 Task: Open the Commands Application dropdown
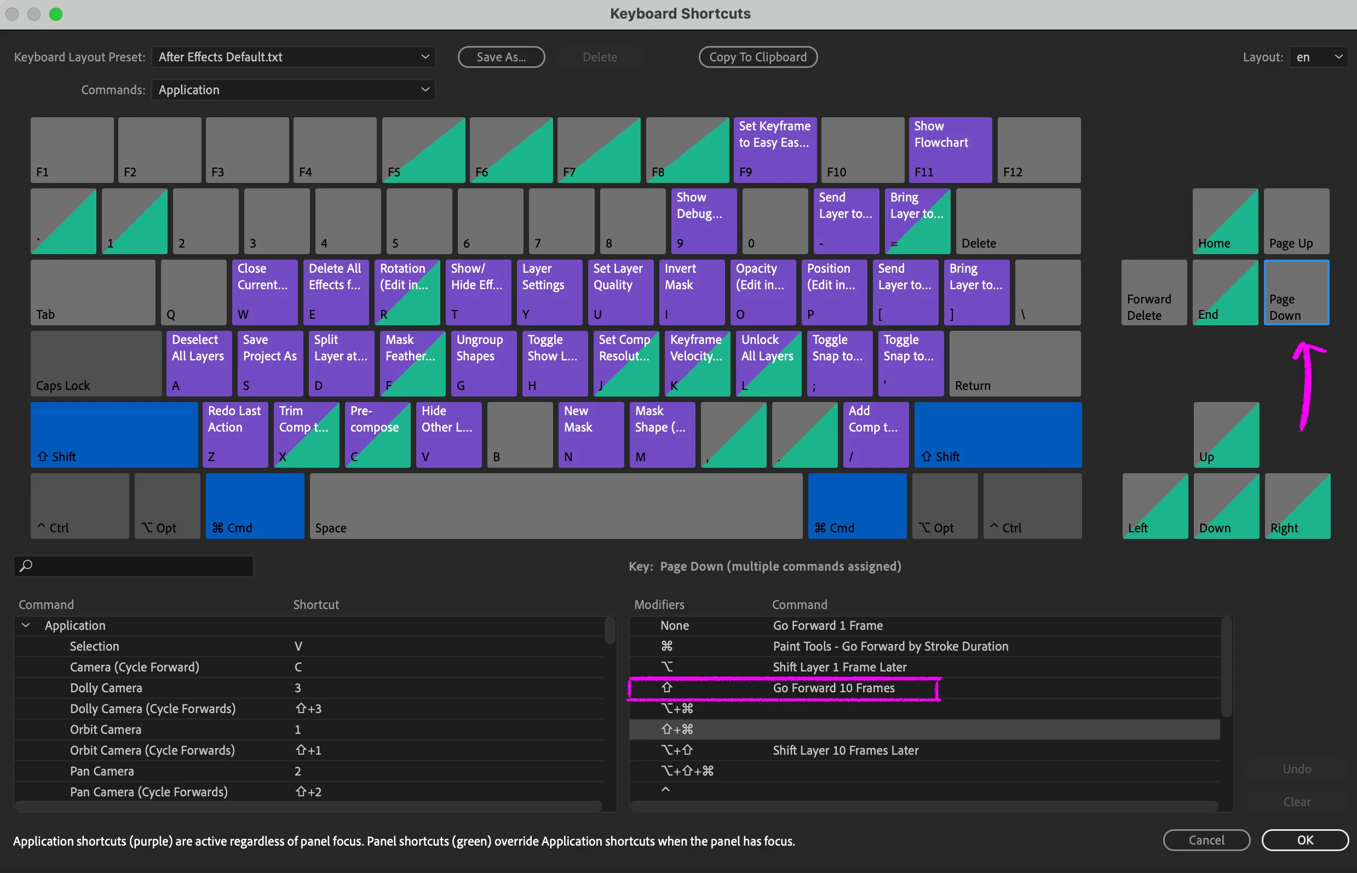tap(293, 90)
